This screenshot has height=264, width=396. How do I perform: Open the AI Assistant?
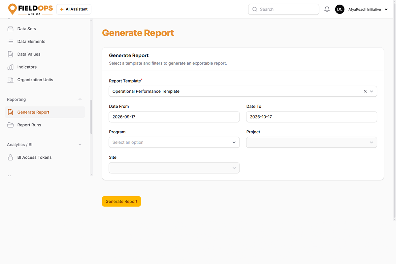(74, 9)
